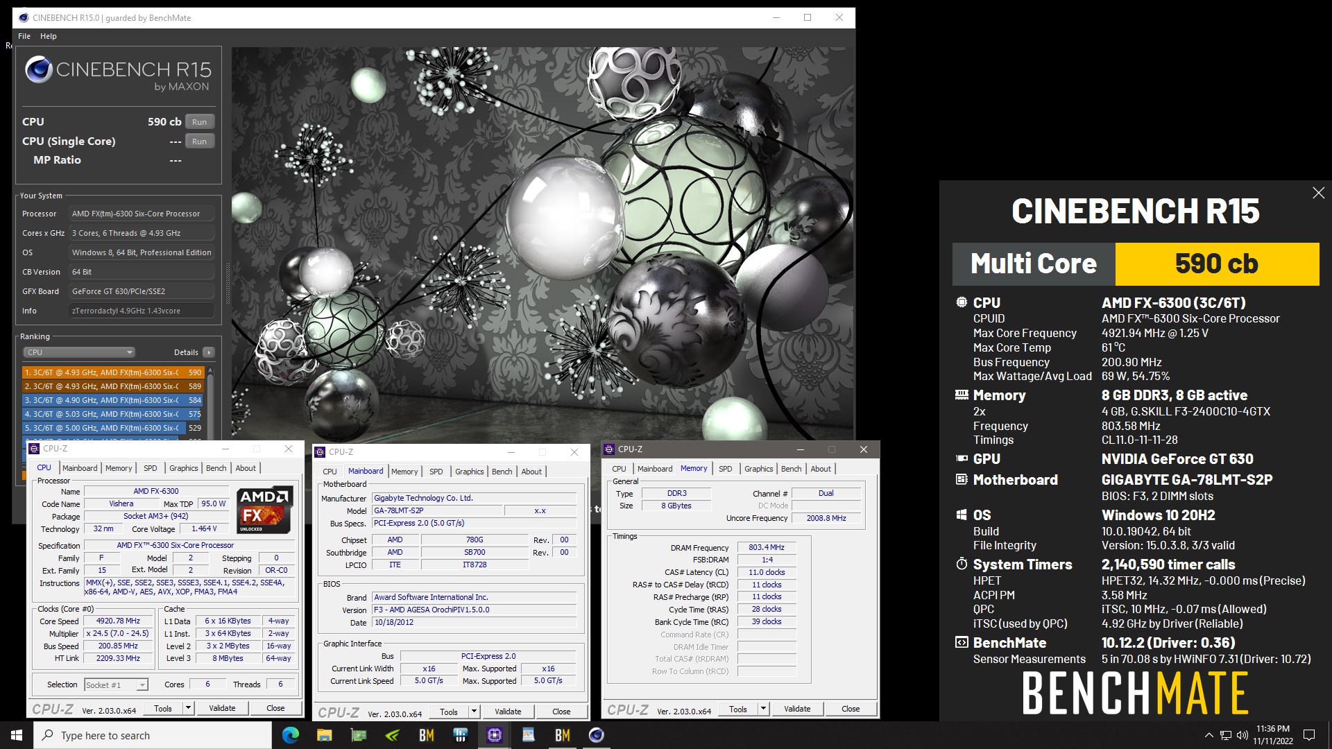
Task: Click the AMD FX Unlocked logo
Action: pyautogui.click(x=265, y=510)
